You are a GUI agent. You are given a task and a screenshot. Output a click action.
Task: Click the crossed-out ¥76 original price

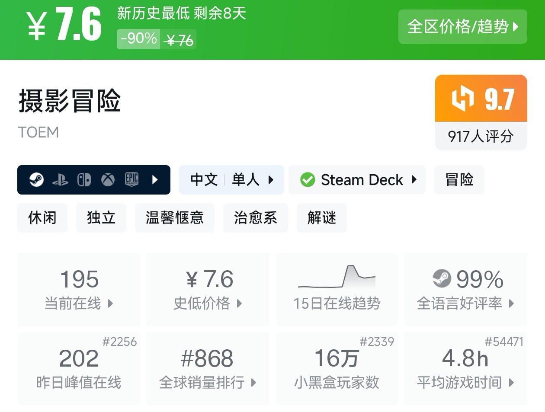click(180, 40)
